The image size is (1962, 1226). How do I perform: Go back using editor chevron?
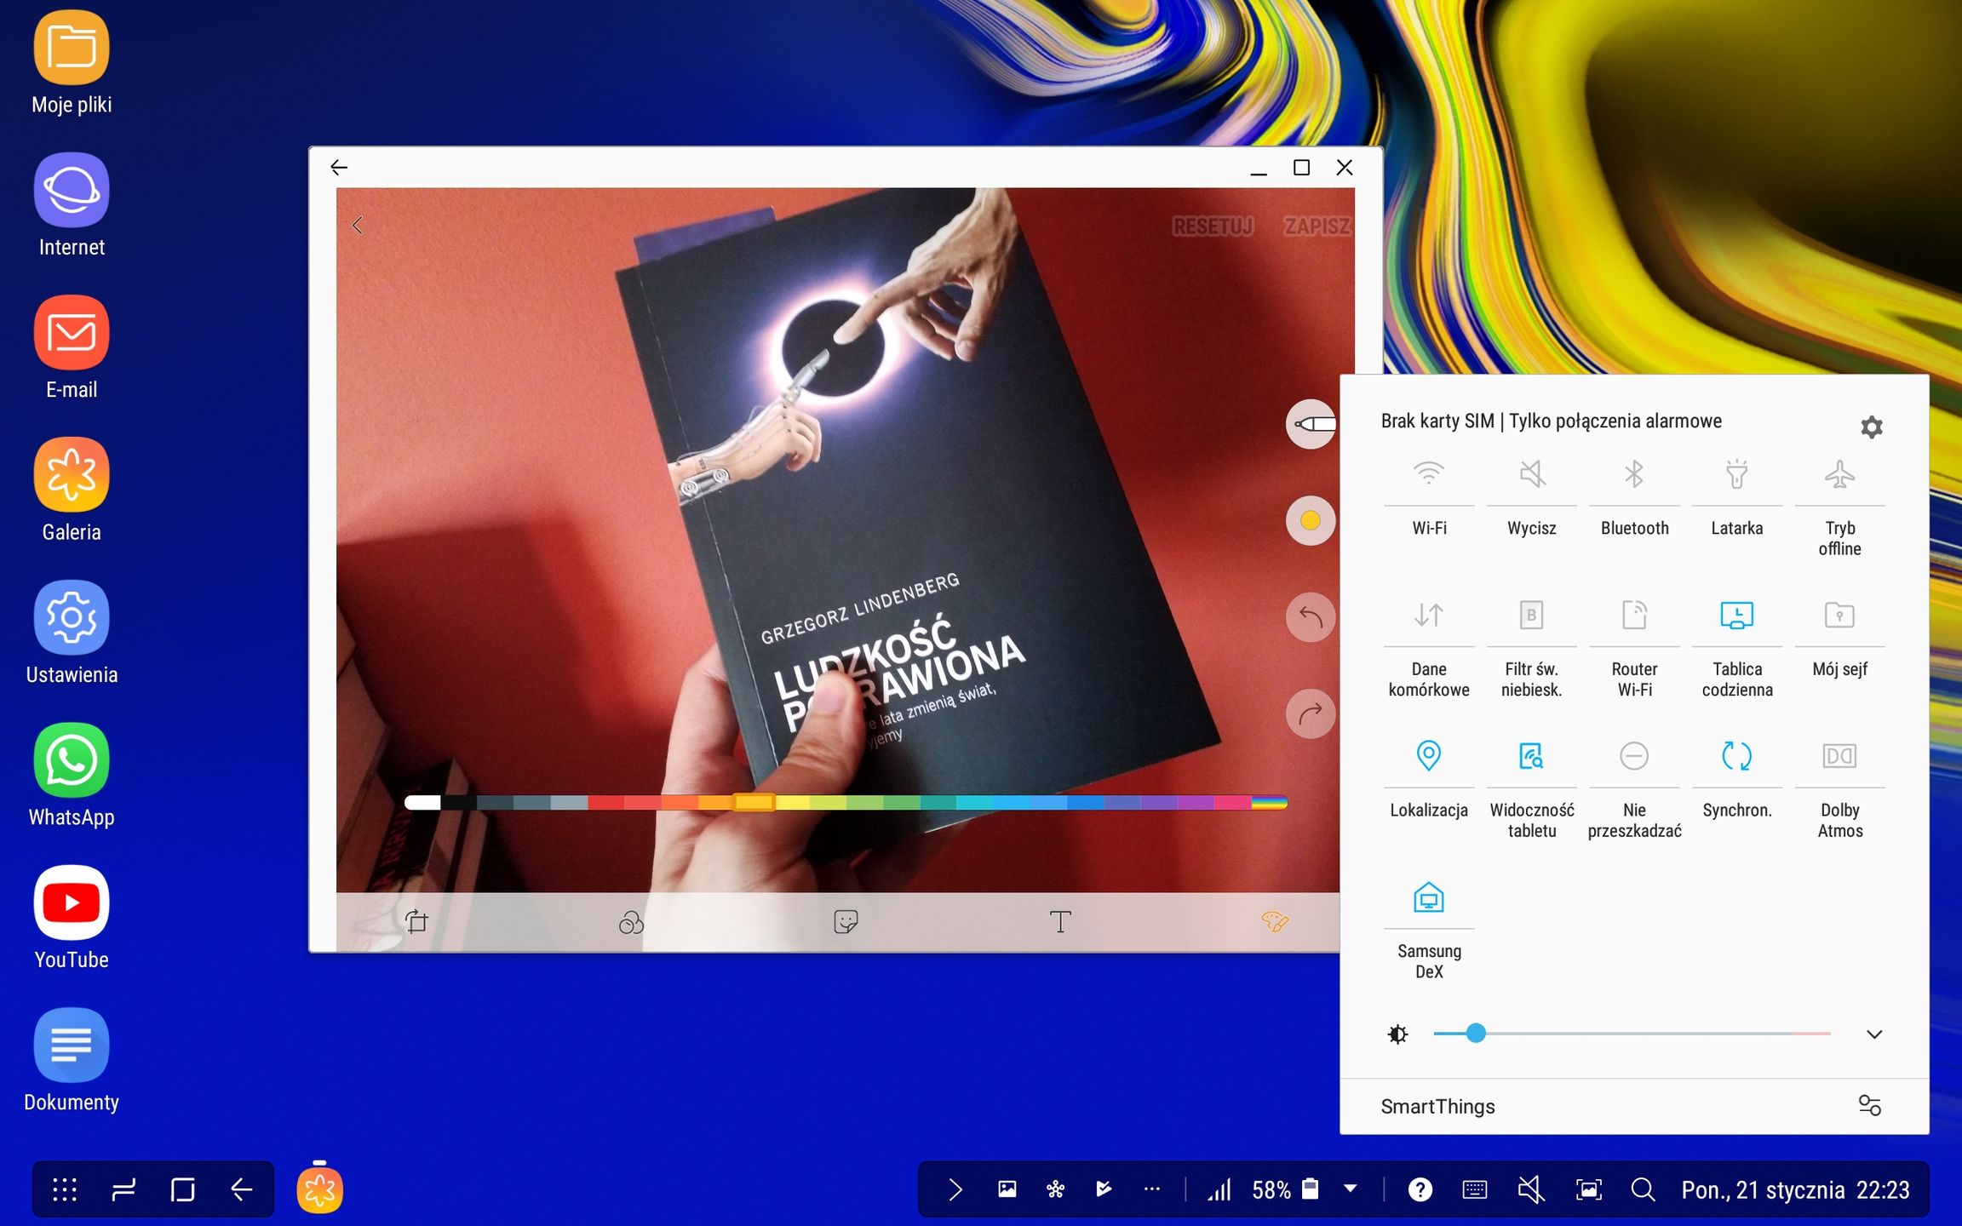pyautogui.click(x=358, y=225)
